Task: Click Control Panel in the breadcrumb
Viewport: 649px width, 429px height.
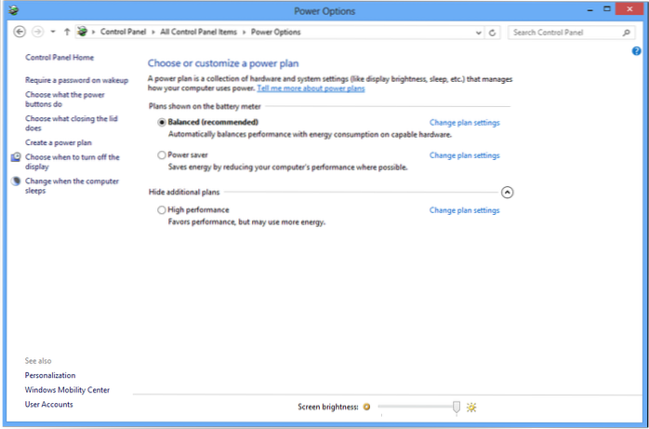Action: tap(123, 32)
